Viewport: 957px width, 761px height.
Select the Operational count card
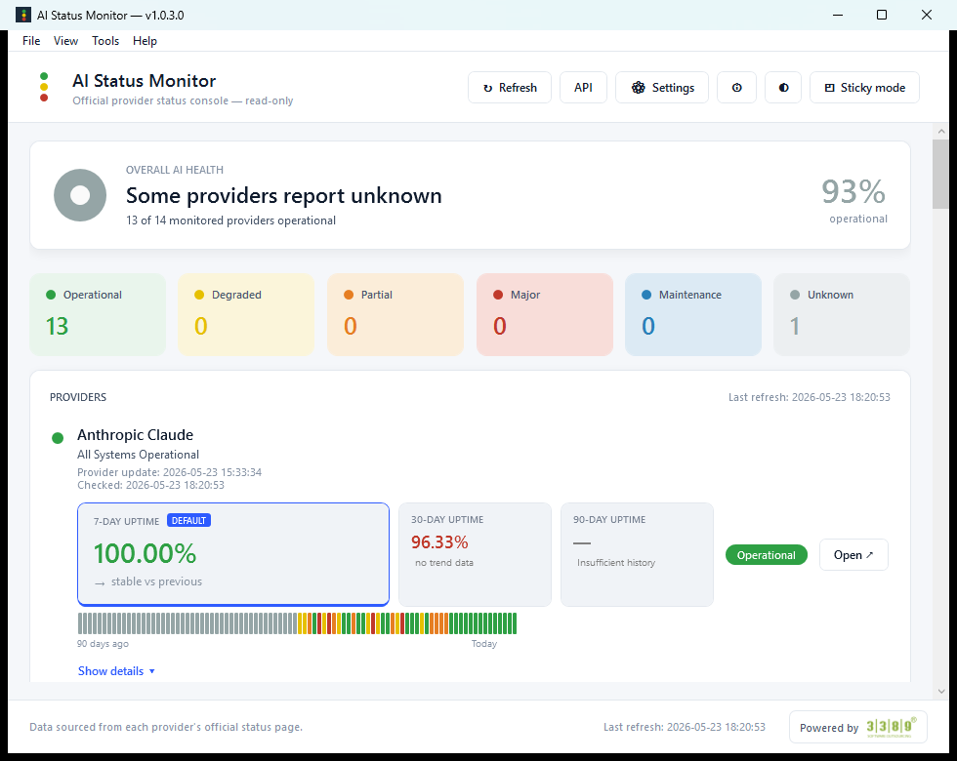(98, 314)
